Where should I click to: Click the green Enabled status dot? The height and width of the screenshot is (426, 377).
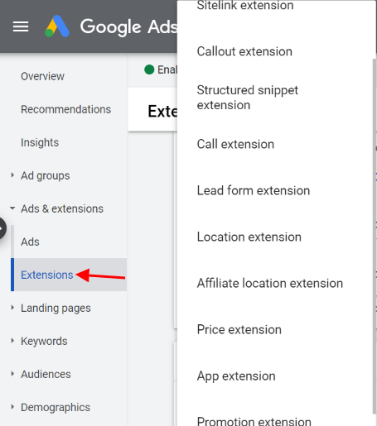pyautogui.click(x=149, y=69)
